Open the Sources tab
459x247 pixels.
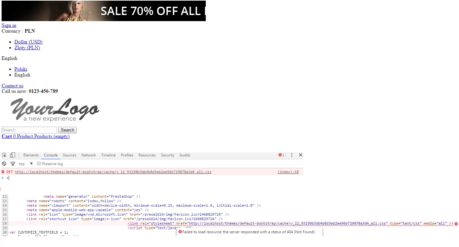(70, 155)
